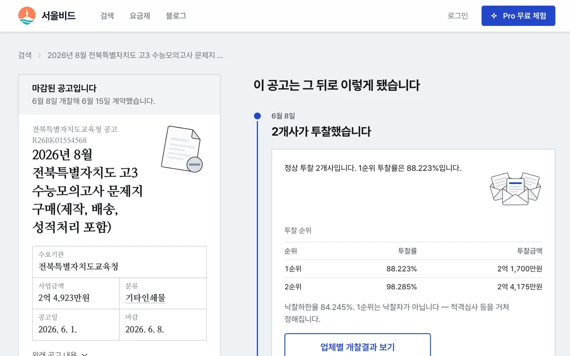This screenshot has width=570, height=356.
Task: Click the 서울비드 logo icon
Action: coord(27,16)
